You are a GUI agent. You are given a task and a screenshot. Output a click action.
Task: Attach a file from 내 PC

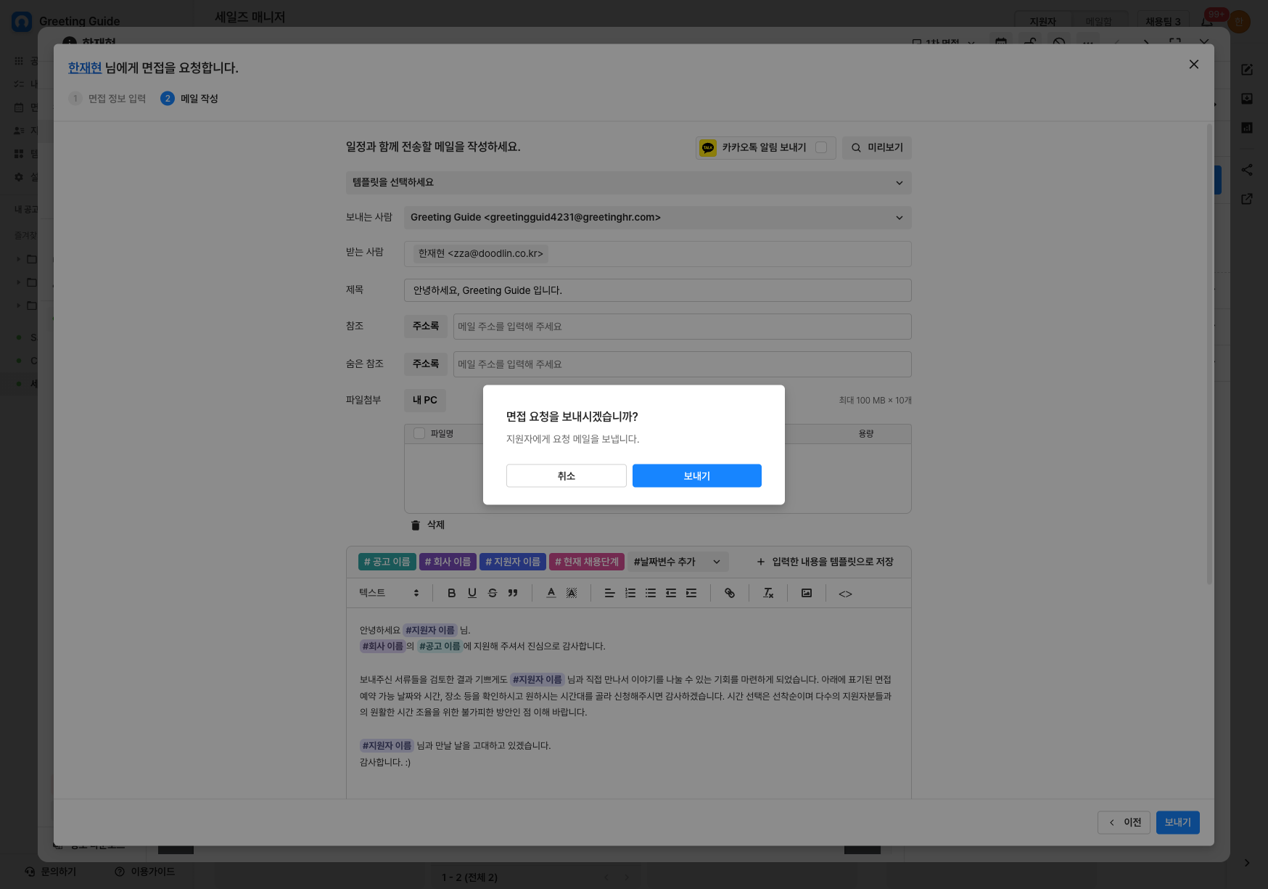(x=425, y=401)
